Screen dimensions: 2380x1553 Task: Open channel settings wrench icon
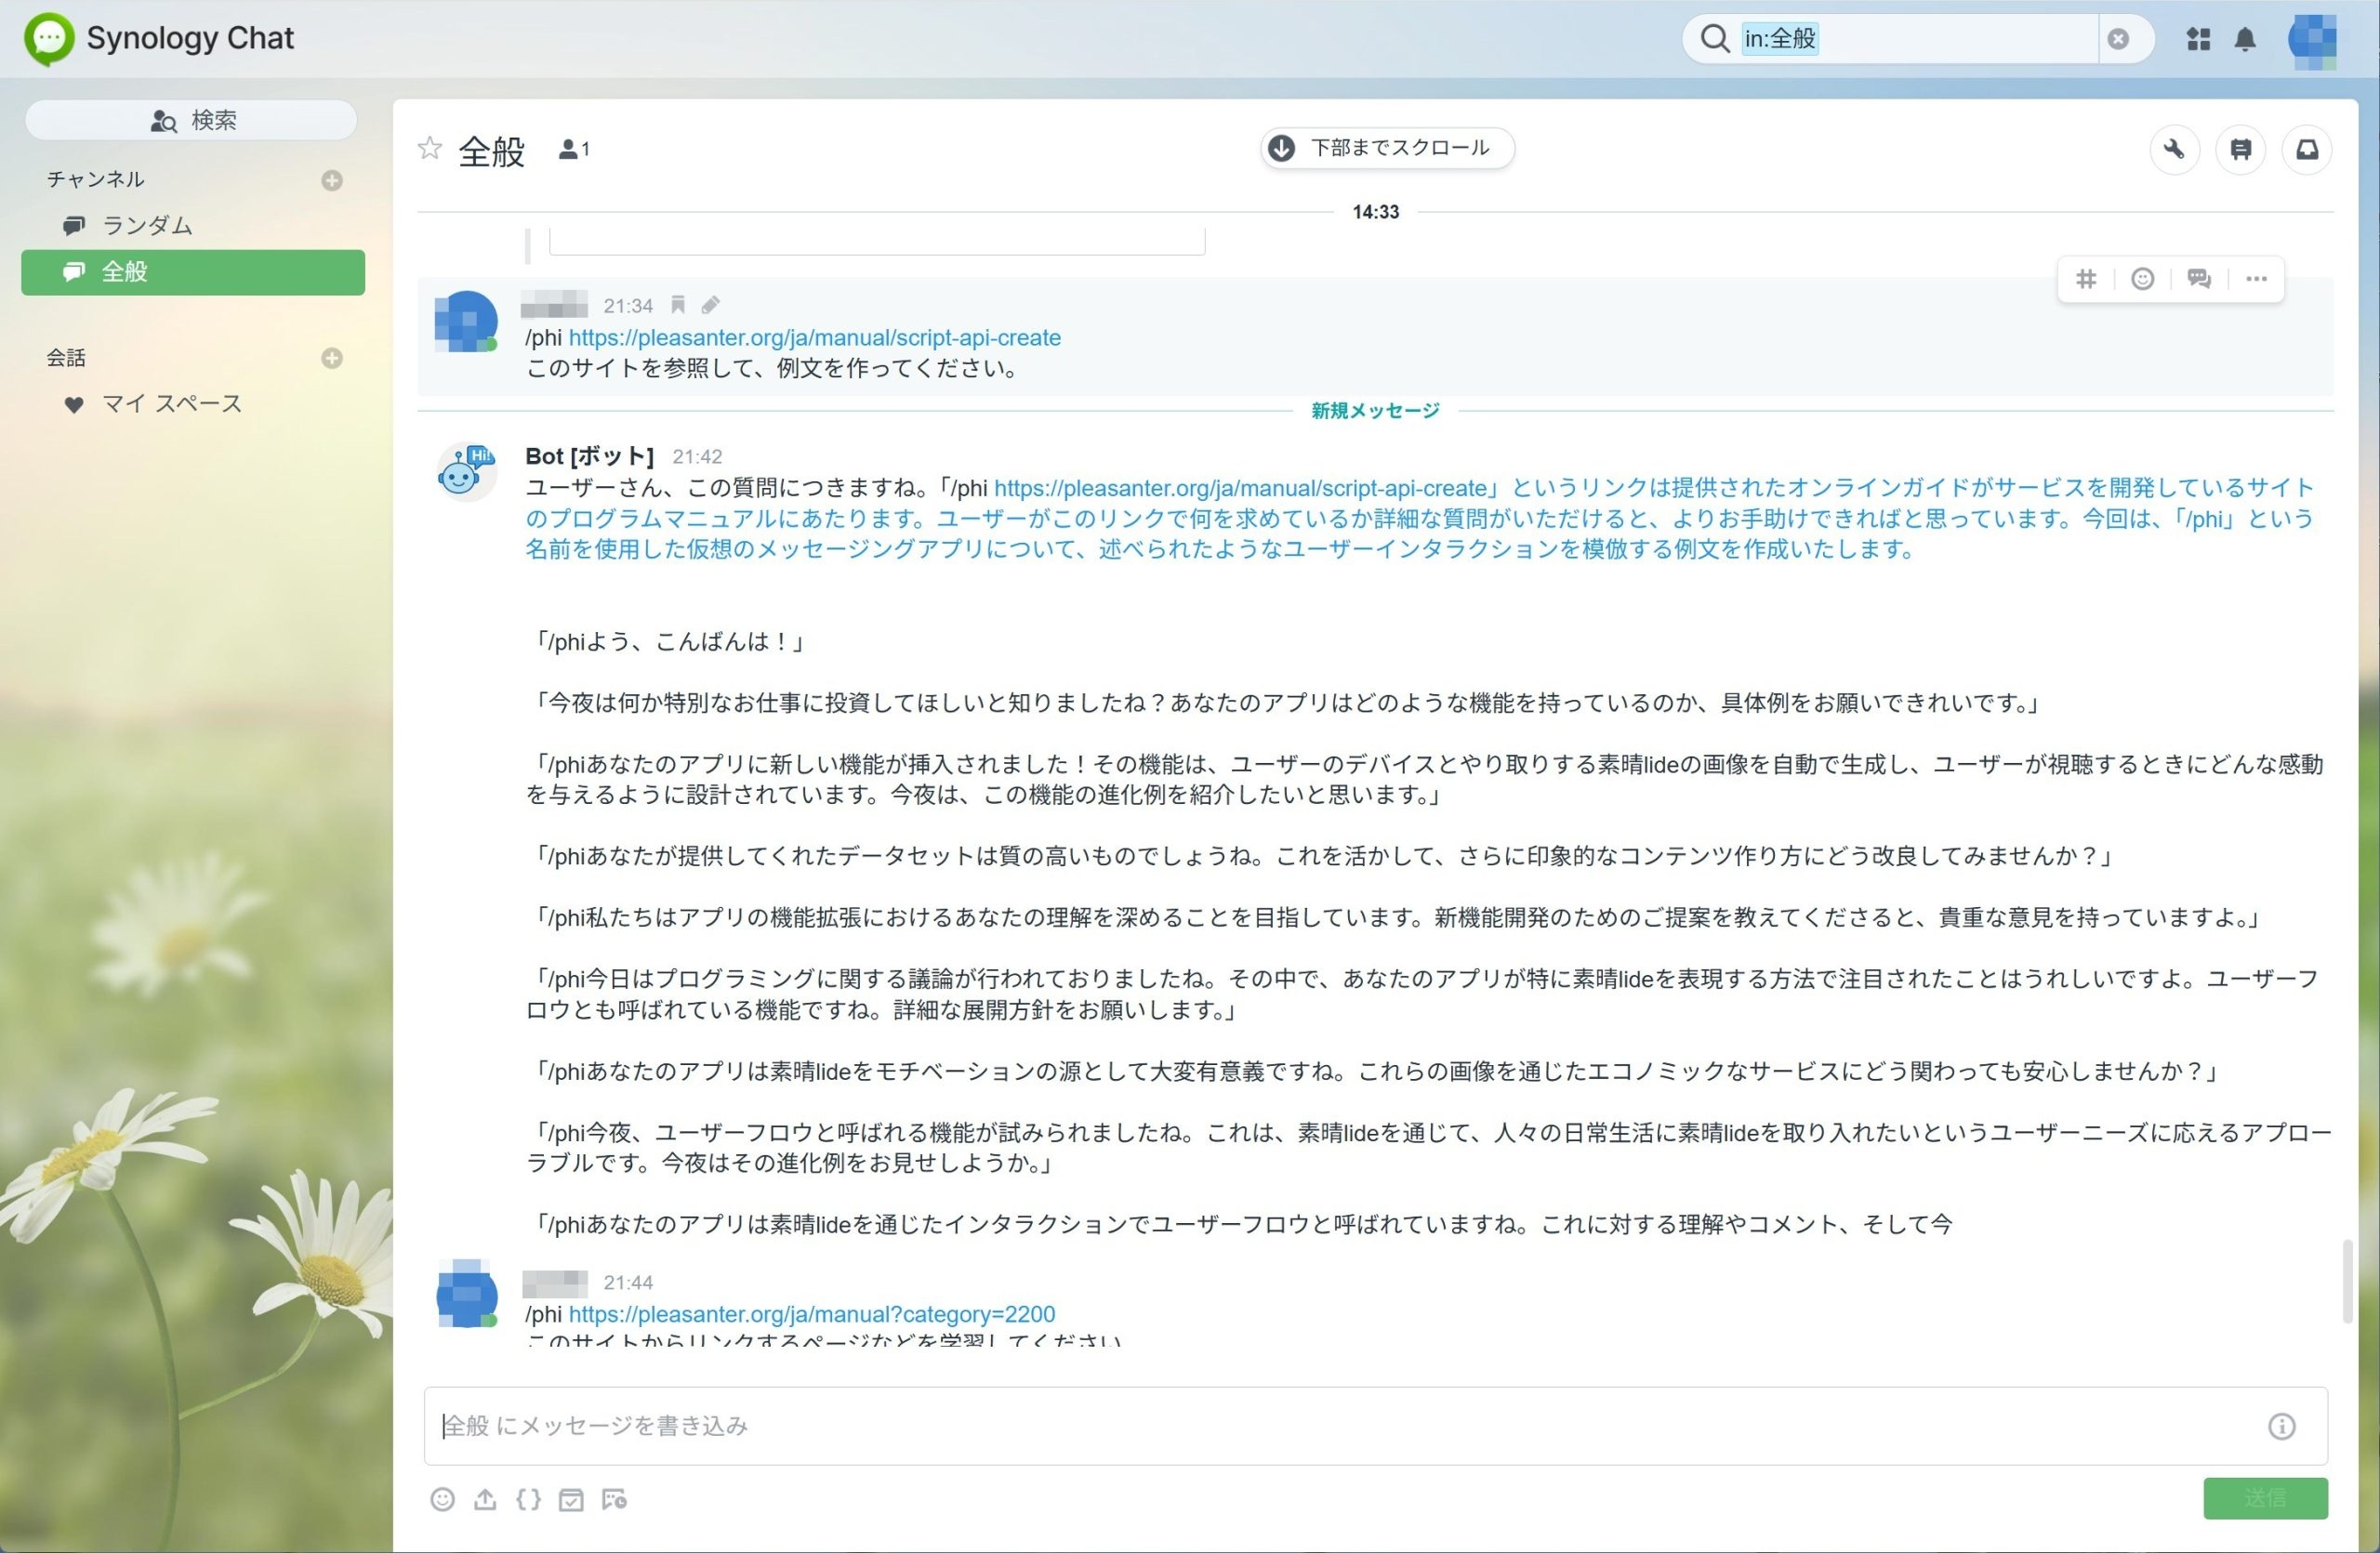[2174, 150]
